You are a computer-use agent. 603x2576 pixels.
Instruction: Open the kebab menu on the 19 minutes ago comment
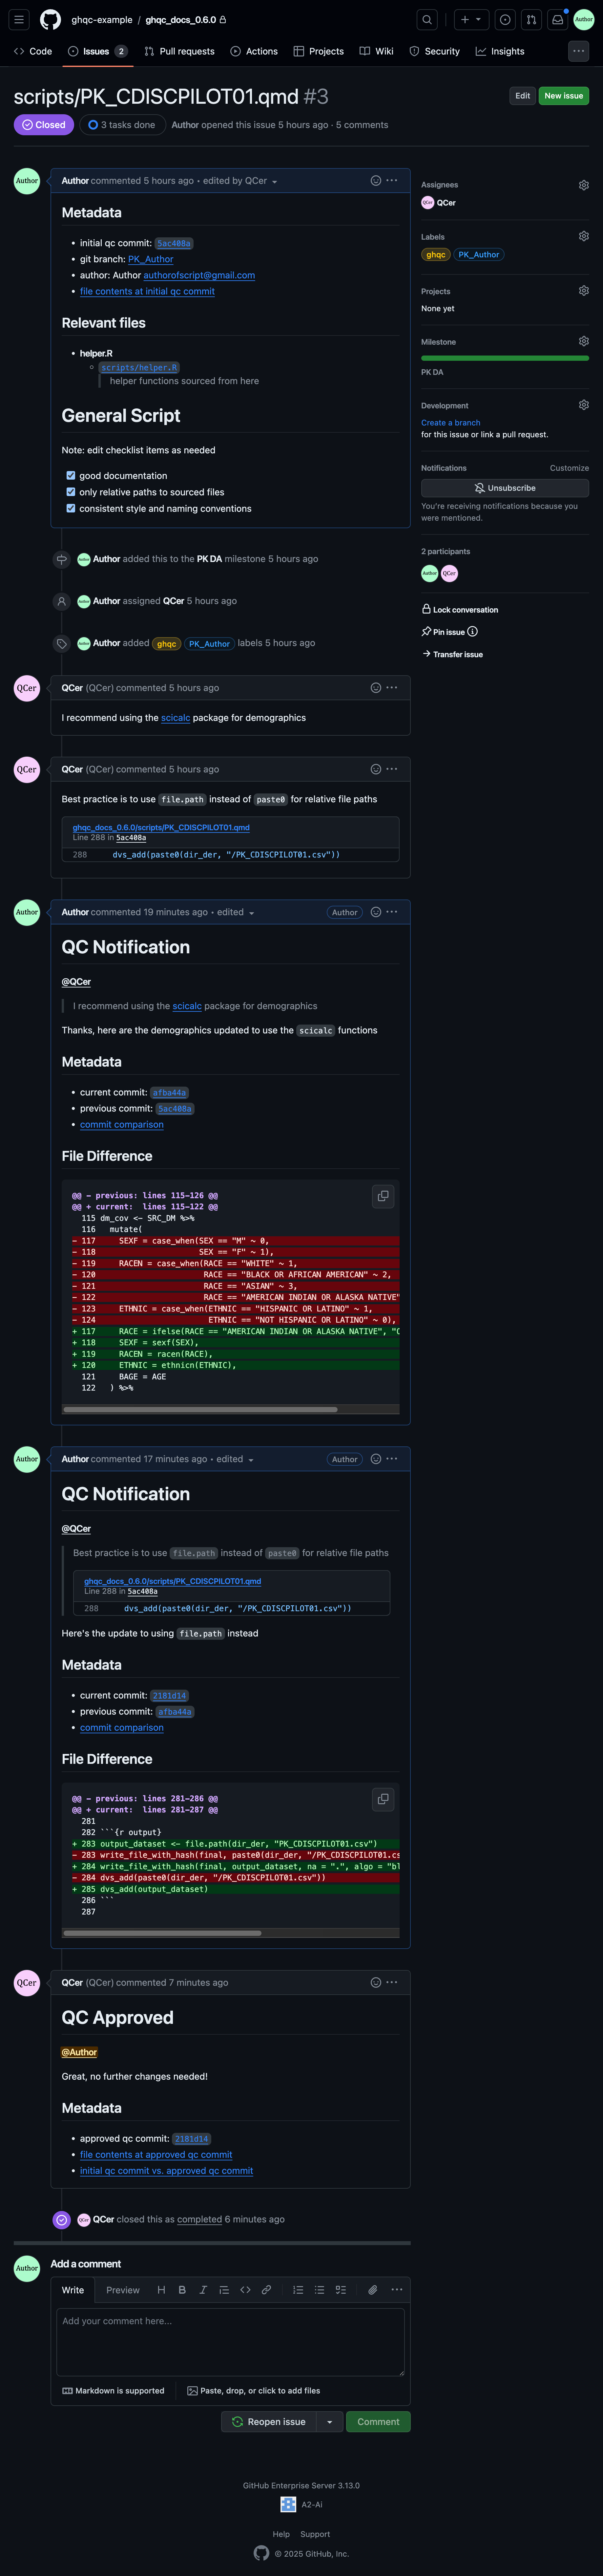[392, 912]
